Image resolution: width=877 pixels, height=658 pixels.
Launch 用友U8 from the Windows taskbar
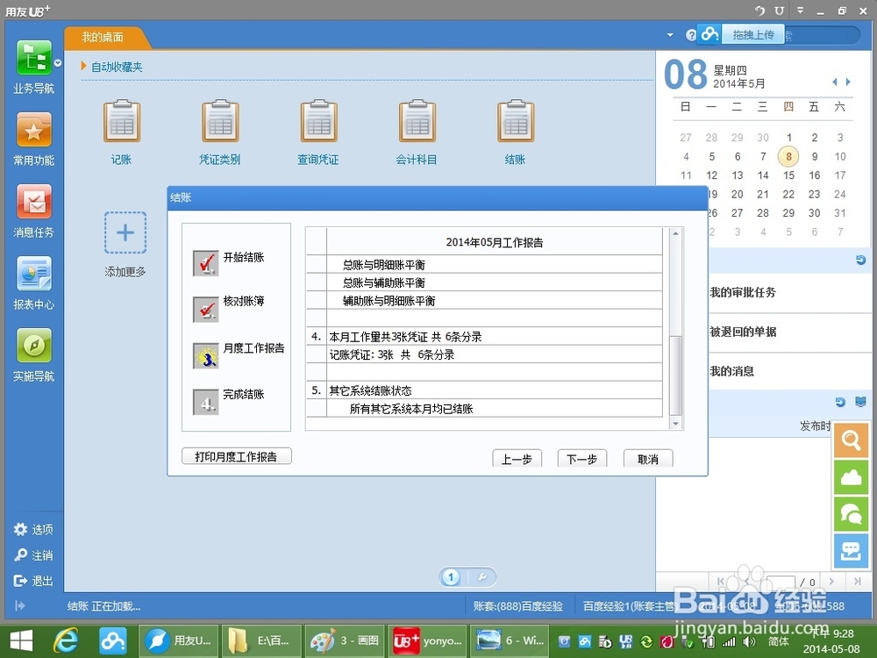pos(178,640)
